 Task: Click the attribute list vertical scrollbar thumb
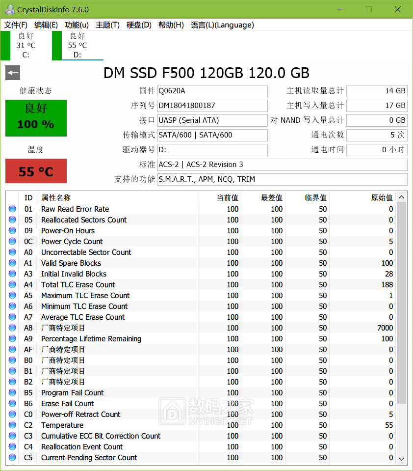point(402,303)
